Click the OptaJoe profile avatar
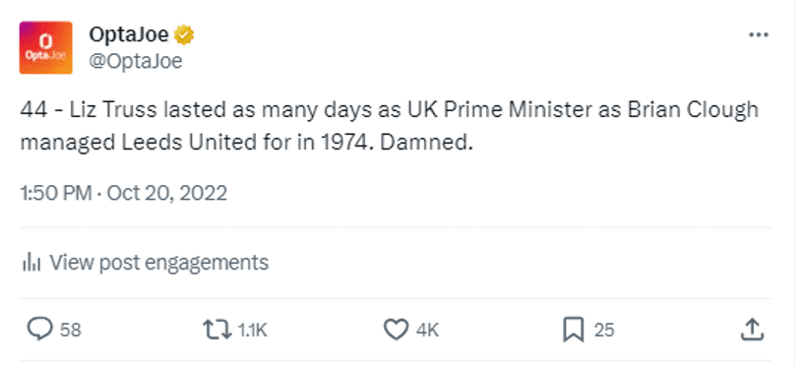Image resolution: width=801 pixels, height=366 pixels. pyautogui.click(x=46, y=47)
